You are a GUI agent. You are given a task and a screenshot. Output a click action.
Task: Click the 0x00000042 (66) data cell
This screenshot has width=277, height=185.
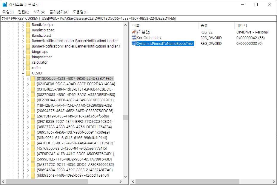point(250,38)
